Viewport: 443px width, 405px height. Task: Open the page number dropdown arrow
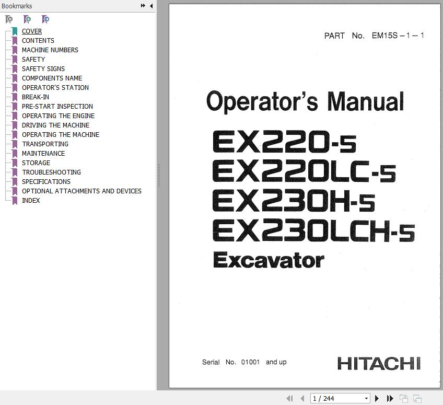(x=366, y=399)
